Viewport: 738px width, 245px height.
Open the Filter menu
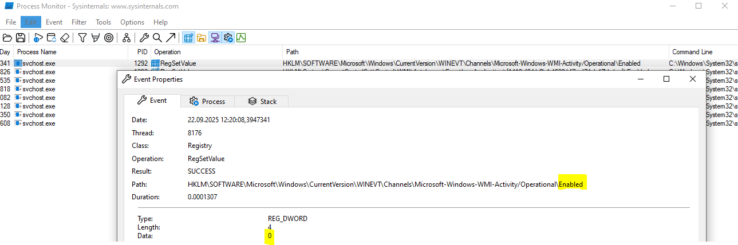point(79,22)
